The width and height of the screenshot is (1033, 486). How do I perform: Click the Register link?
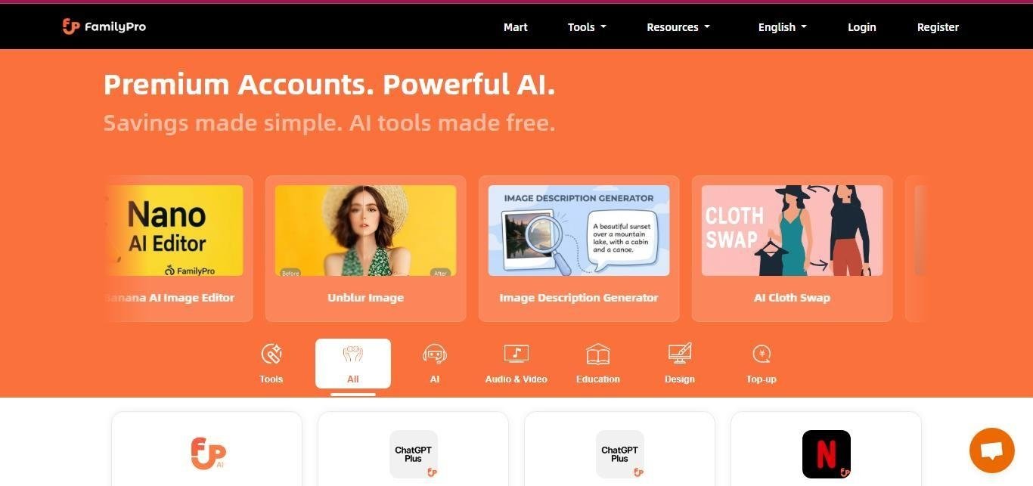point(938,27)
